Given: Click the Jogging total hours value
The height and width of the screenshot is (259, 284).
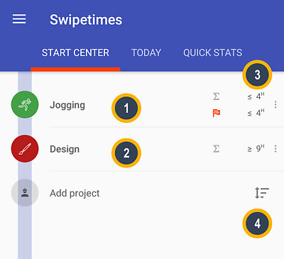Looking at the screenshot, I should 256,97.
